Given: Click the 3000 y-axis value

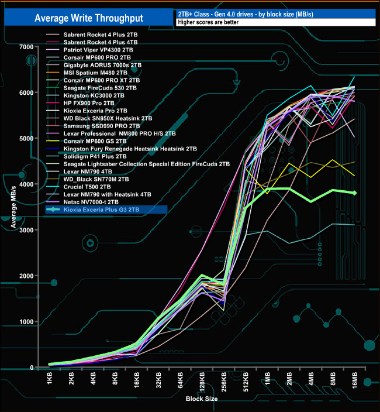Looking at the screenshot, I should coord(26,230).
